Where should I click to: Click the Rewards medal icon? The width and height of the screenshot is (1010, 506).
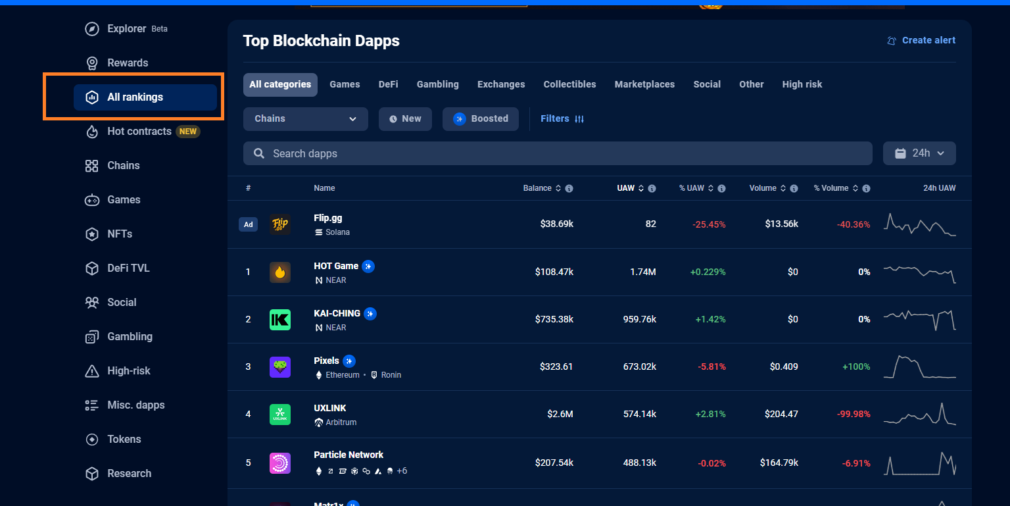coord(92,63)
